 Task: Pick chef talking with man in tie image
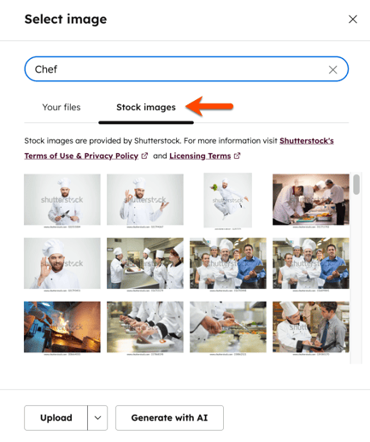[311, 328]
